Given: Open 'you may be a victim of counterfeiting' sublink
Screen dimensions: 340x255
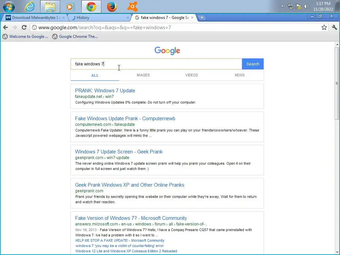Looking at the screenshot, I should tap(120, 246).
